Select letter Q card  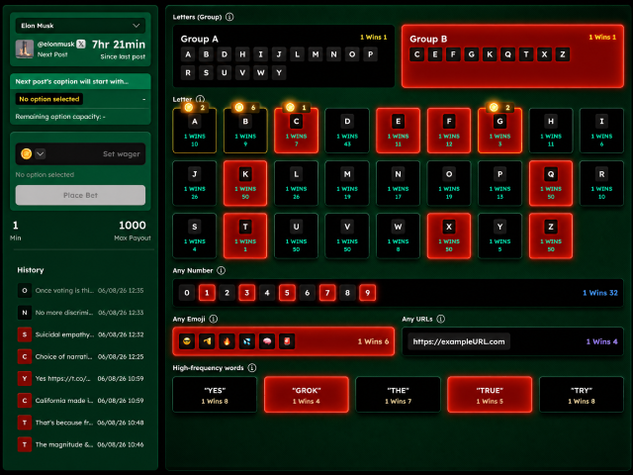[551, 183]
